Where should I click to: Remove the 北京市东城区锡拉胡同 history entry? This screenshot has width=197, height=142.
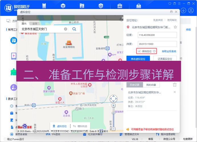click(175, 92)
